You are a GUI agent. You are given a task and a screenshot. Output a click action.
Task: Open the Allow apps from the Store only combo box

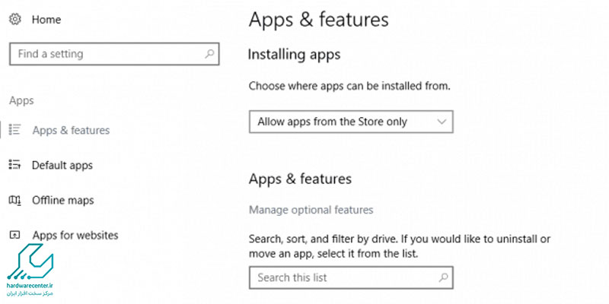(x=351, y=122)
